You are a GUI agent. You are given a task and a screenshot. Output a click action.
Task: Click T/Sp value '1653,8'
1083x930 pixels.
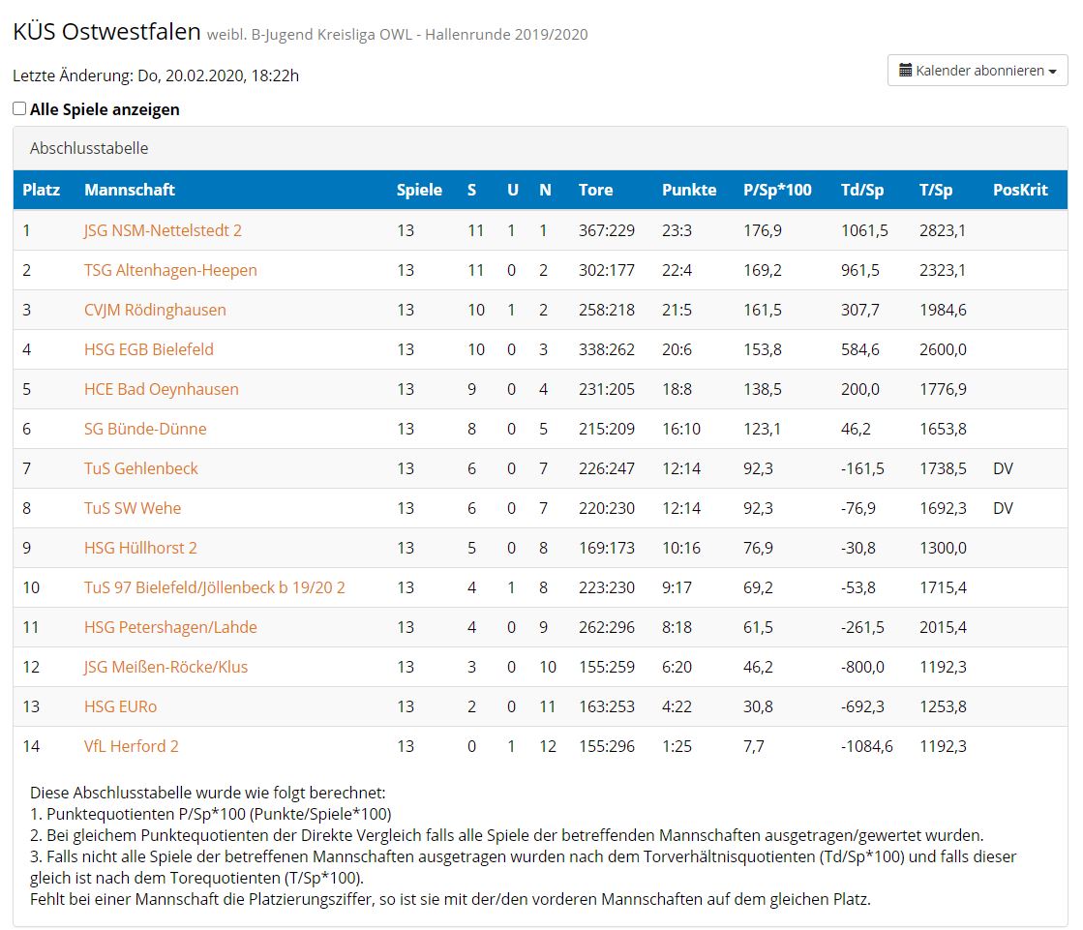[943, 429]
